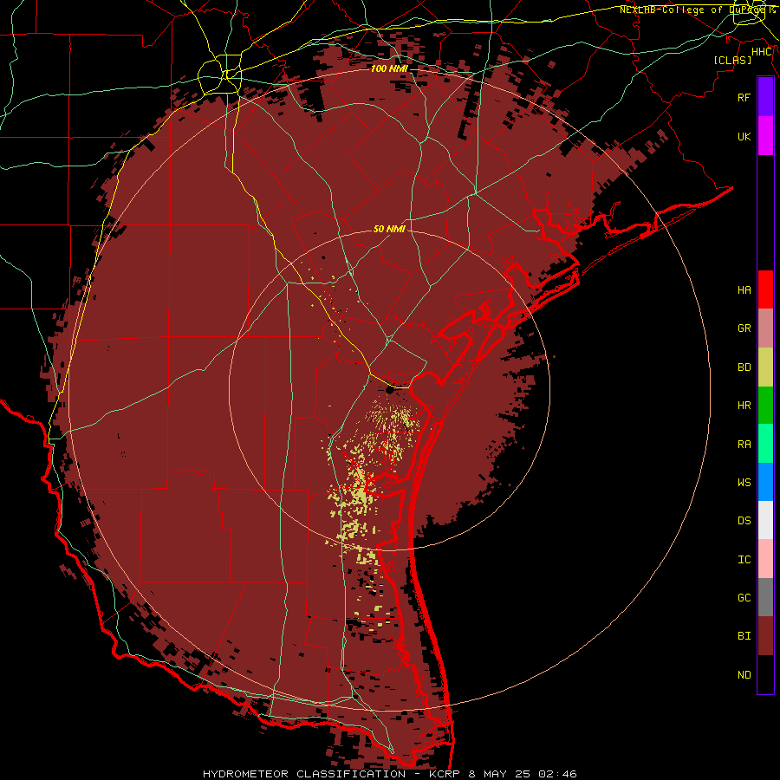
Task: Select the GC gray legend swatch
Action: (x=765, y=597)
